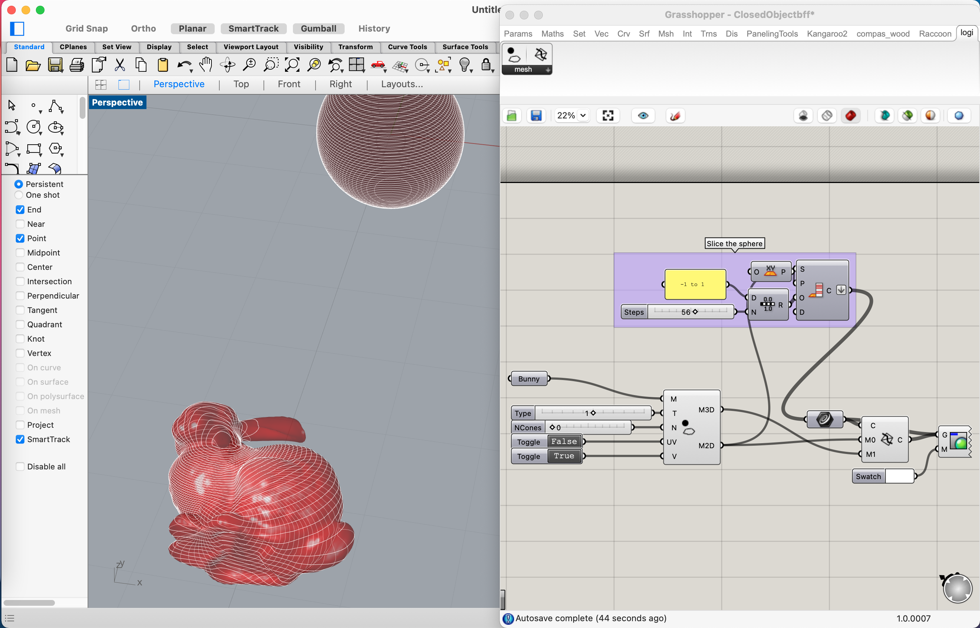This screenshot has height=628, width=980.
Task: Click the Open folder icon in Rhino toolbar
Action: coord(33,65)
